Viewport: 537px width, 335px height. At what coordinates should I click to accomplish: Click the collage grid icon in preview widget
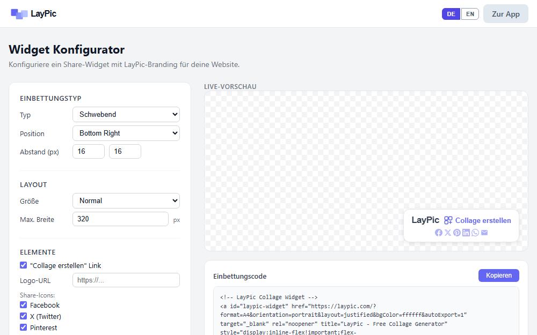point(448,220)
